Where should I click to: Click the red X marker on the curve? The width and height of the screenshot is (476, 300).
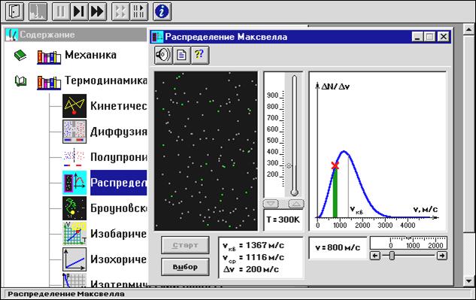tap(335, 165)
